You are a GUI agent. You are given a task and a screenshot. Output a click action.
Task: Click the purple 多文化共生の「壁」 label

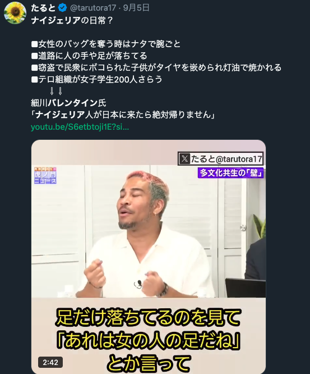click(230, 172)
